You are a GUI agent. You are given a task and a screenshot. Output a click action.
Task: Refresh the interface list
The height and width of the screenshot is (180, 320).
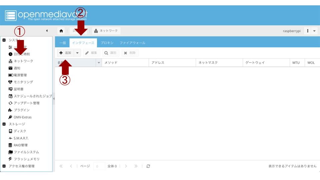(148, 166)
